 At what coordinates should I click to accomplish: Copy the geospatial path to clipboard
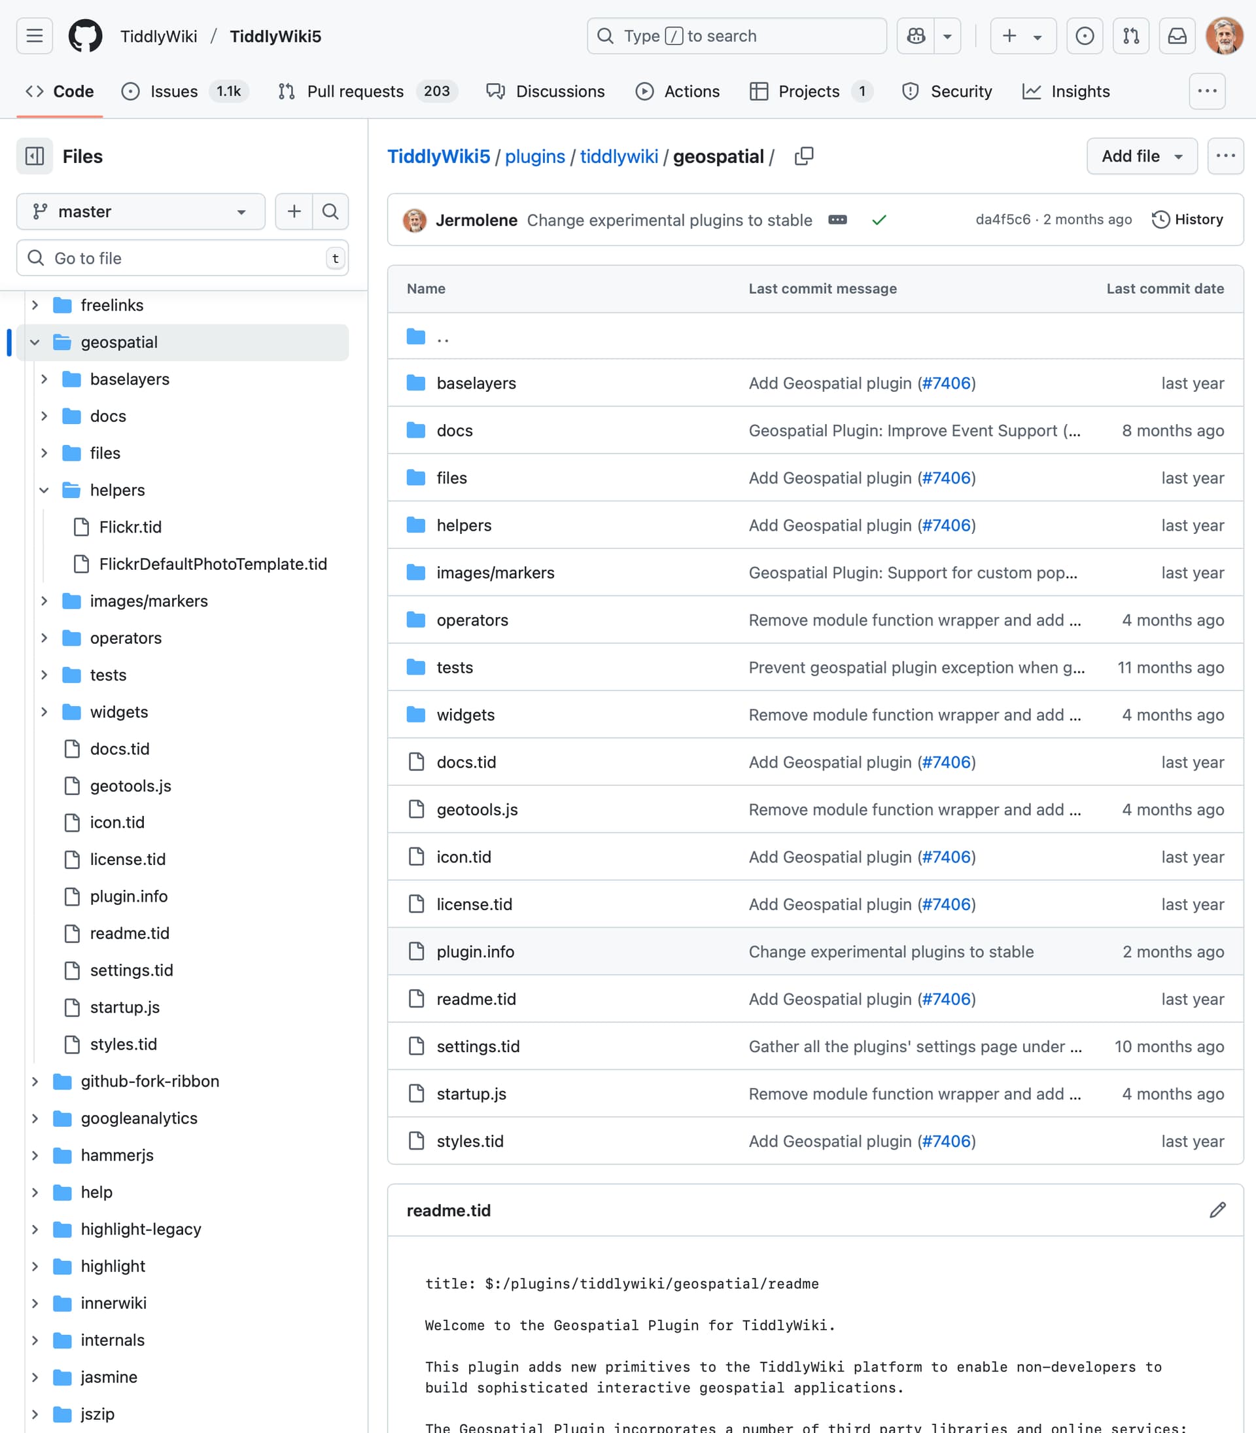tap(804, 156)
